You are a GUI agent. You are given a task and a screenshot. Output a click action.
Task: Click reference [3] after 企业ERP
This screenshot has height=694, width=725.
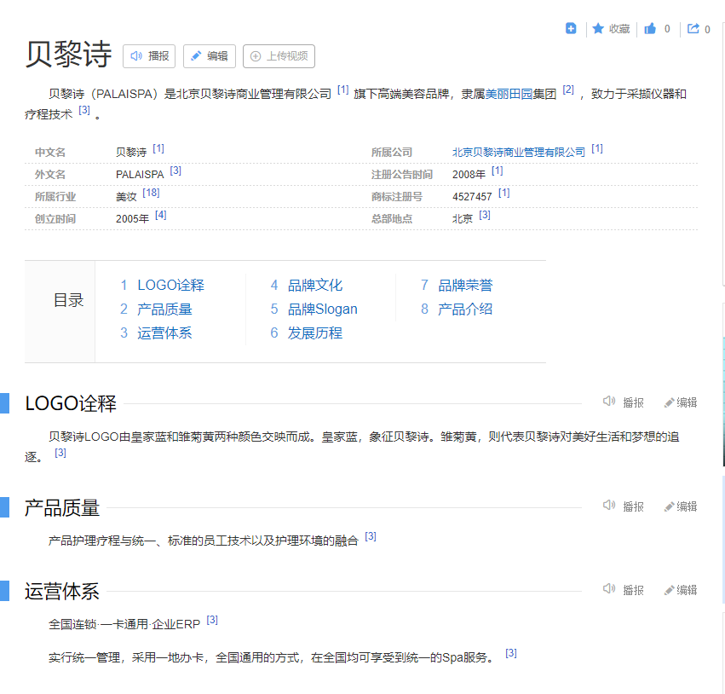point(212,620)
